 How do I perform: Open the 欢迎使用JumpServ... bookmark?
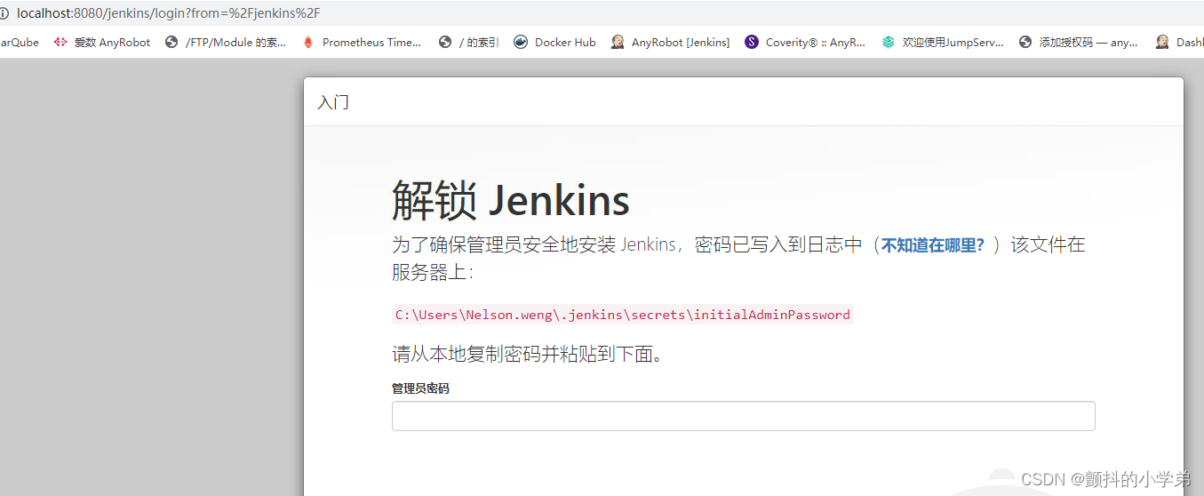pos(943,42)
